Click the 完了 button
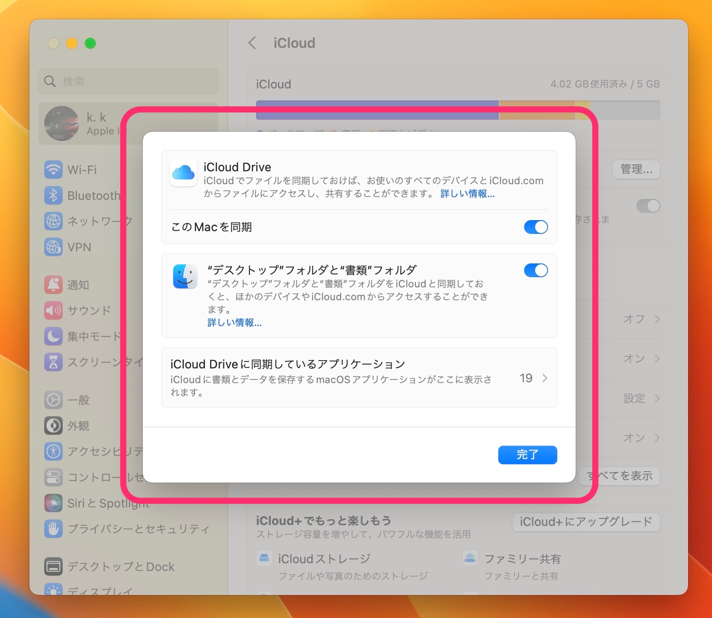This screenshot has height=618, width=712. click(527, 455)
